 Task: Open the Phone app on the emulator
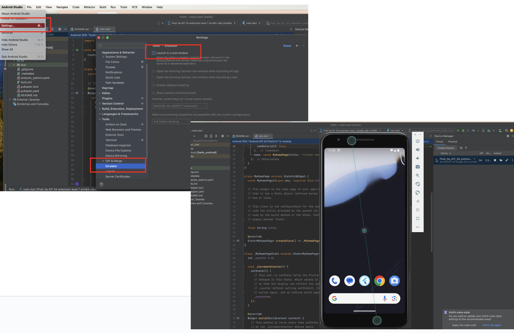click(335, 281)
